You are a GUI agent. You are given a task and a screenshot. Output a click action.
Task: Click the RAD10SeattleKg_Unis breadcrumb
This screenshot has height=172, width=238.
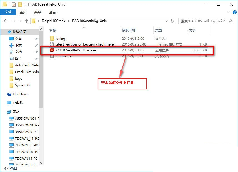(x=89, y=21)
